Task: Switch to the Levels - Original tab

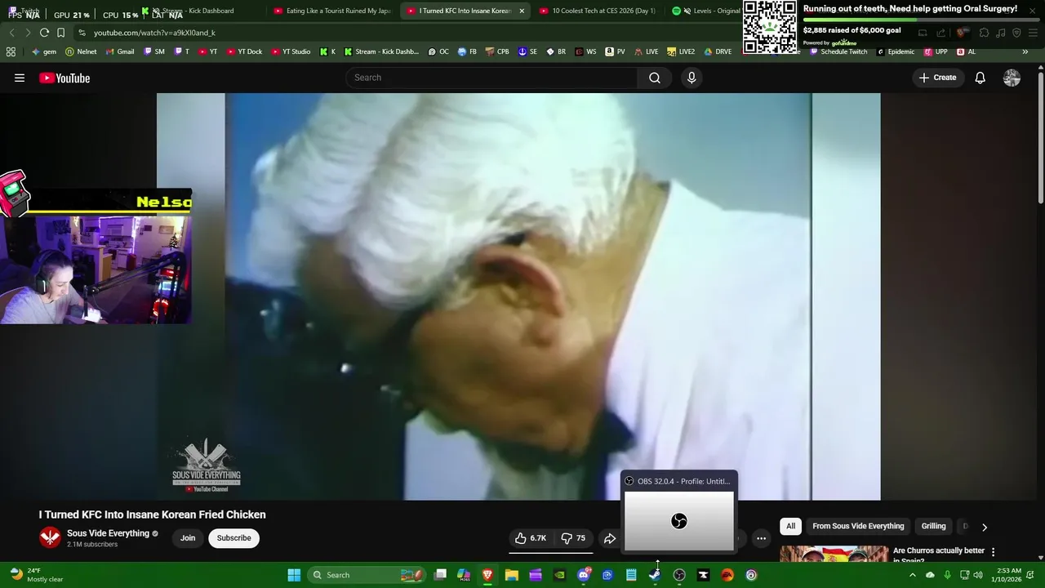Action: [706, 11]
